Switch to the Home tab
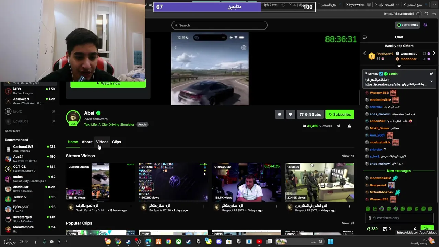The image size is (439, 247). pyautogui.click(x=73, y=142)
